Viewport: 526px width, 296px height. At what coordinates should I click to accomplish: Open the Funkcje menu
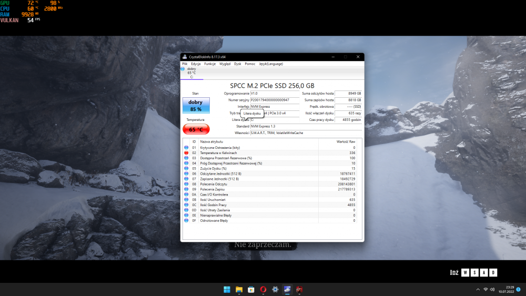click(x=210, y=64)
